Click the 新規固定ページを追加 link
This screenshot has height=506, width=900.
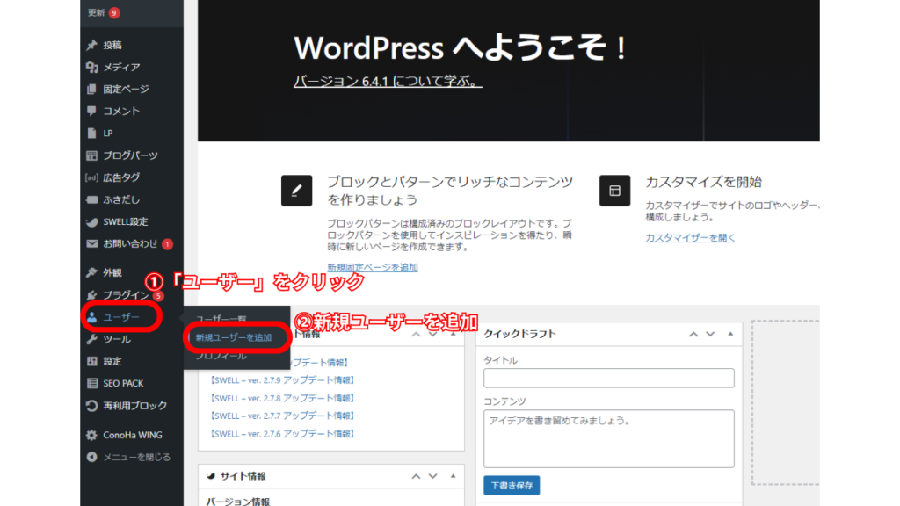tap(373, 267)
